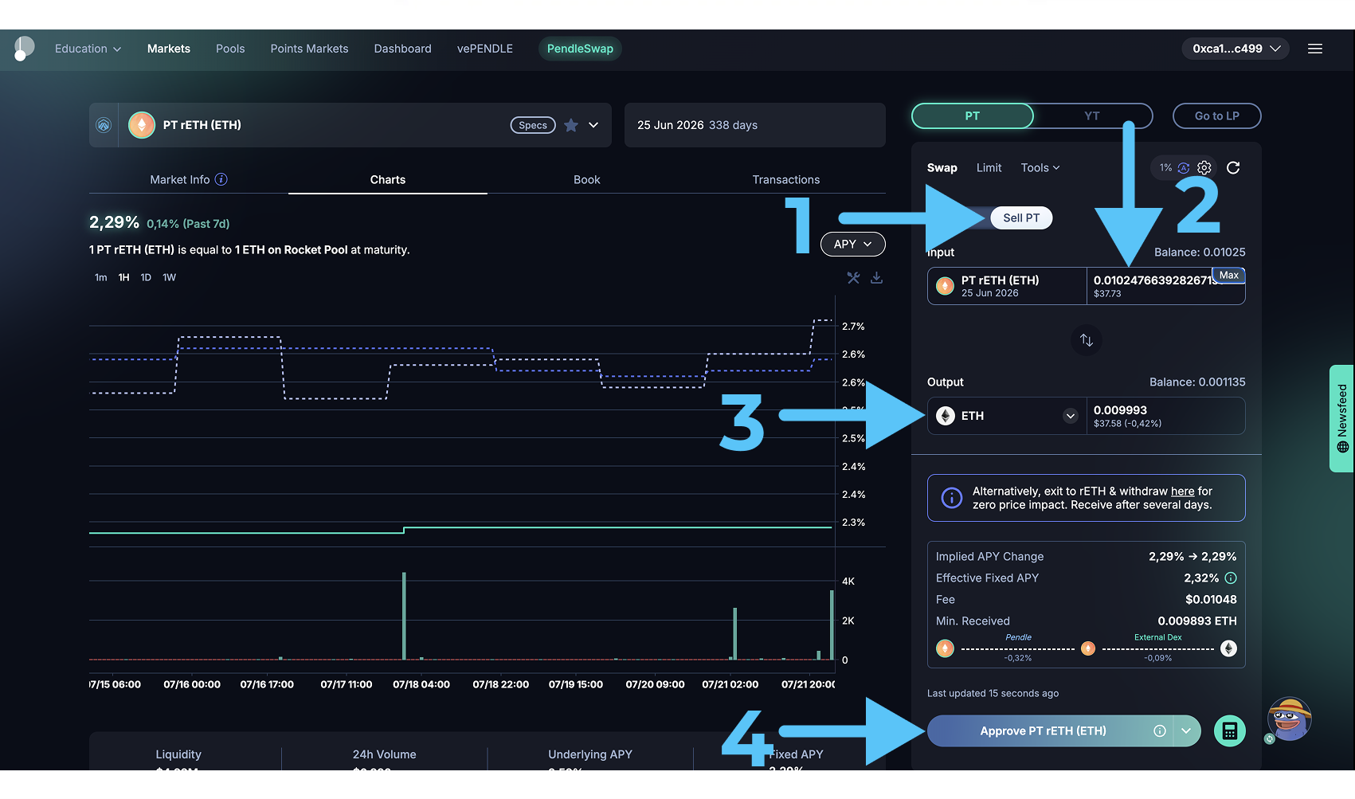This screenshot has width=1355, height=799.
Task: Open the Limit order tab
Action: pos(989,168)
